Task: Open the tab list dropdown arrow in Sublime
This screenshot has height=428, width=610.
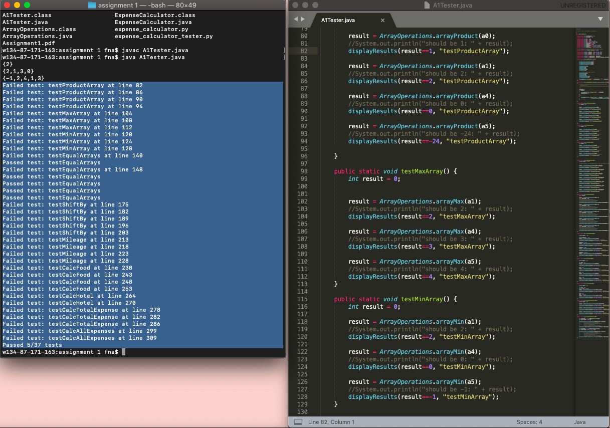Action: pyautogui.click(x=600, y=19)
